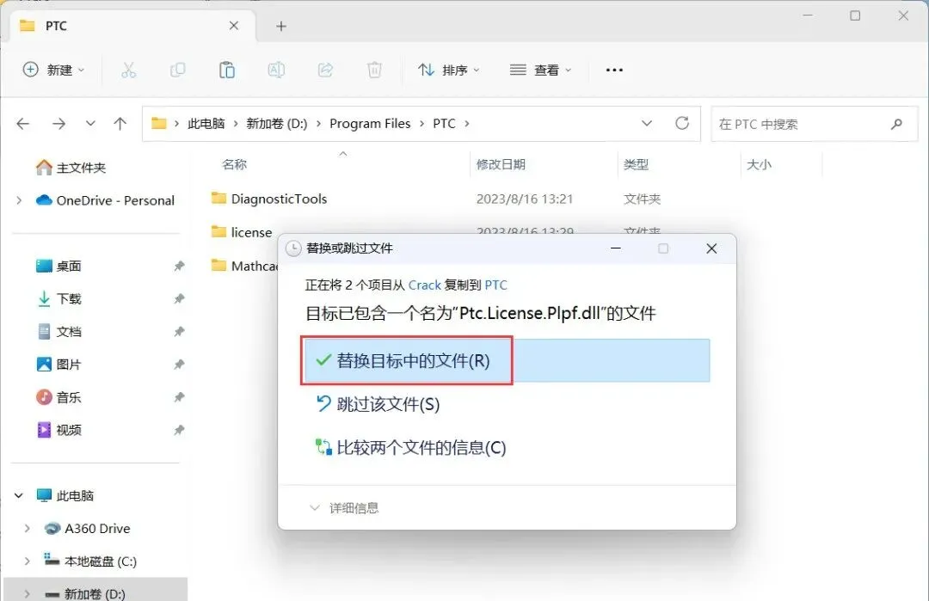Expand the A360 Drive node
The image size is (929, 601).
pyautogui.click(x=27, y=528)
